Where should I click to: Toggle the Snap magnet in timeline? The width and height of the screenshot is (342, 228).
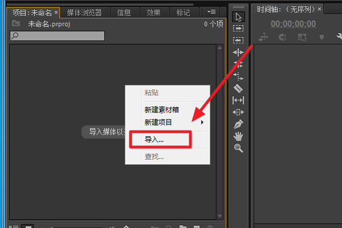click(x=283, y=37)
